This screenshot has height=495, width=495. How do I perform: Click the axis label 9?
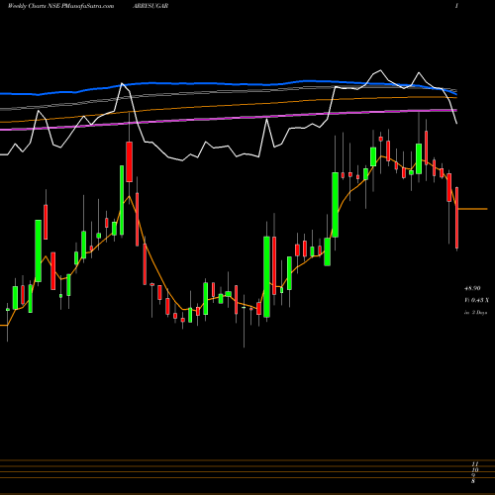pyautogui.click(x=473, y=475)
